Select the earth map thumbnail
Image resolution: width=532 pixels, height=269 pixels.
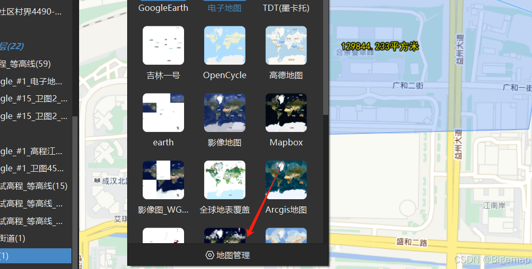tap(163, 112)
